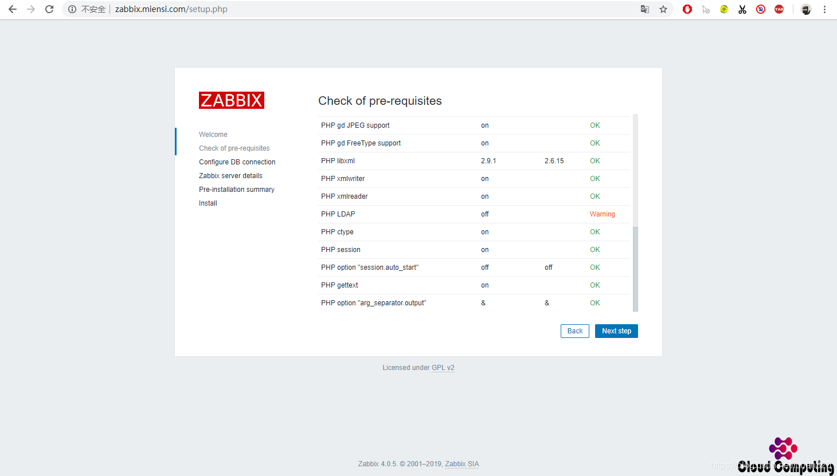Click the PHP xmlreader row label
This screenshot has width=837, height=476.
pyautogui.click(x=345, y=196)
